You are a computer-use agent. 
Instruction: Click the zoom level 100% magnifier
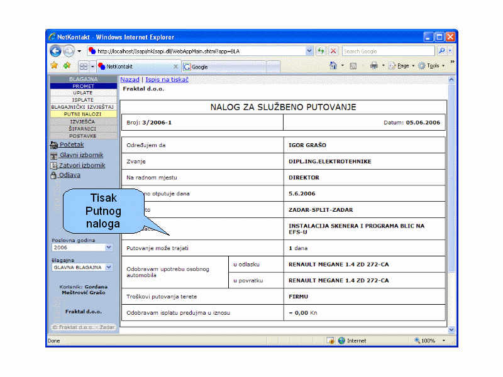tap(417, 340)
